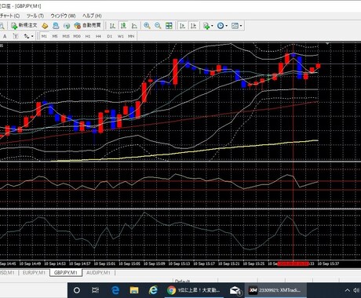
Task: Tile chart windows icon
Action: 169,26
